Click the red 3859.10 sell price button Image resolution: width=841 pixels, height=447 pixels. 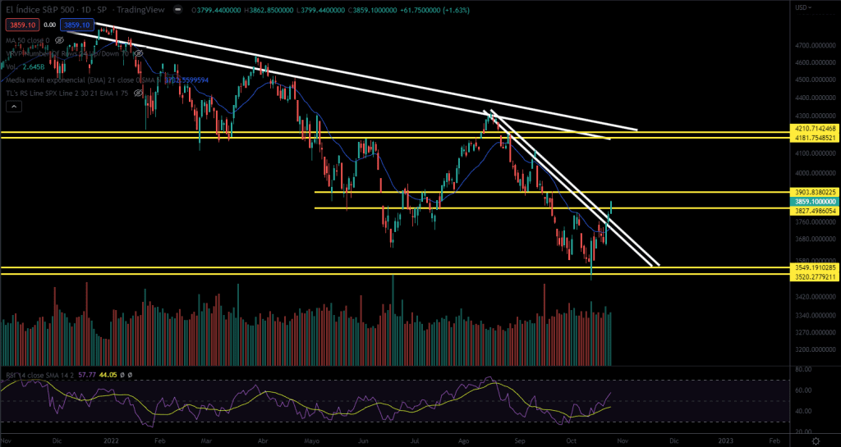[22, 25]
